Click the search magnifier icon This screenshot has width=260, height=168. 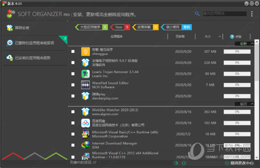[197, 14]
